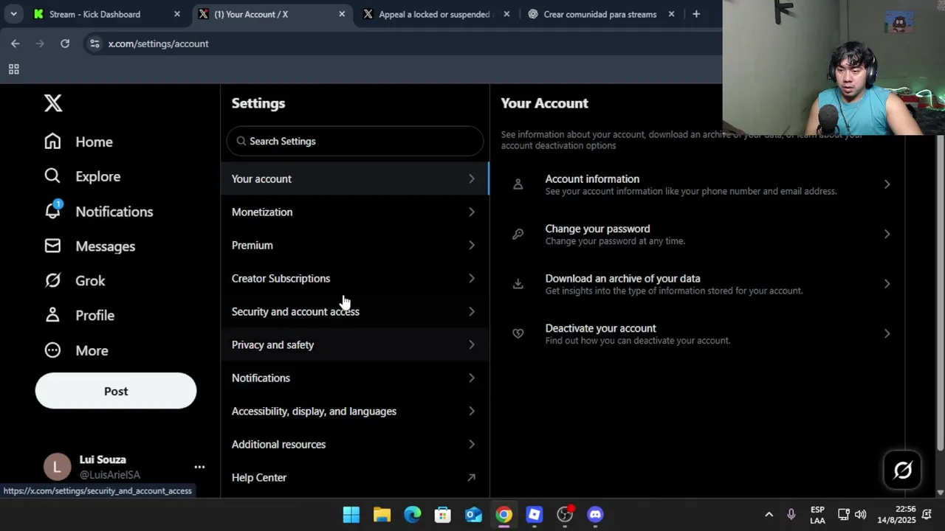
Task: Expand the Monetization chevron
Action: coord(472,212)
